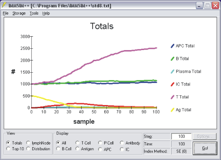Click the sample x-axis label
This screenshot has height=160, width=221.
[84, 121]
